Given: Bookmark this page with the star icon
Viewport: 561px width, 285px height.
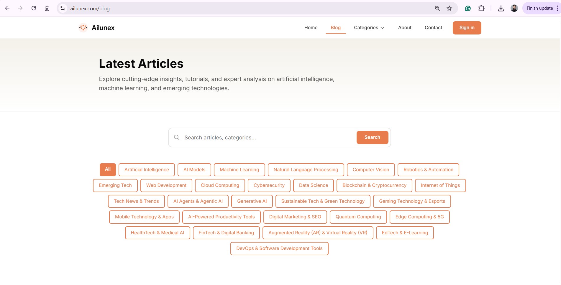Looking at the screenshot, I should click(449, 8).
